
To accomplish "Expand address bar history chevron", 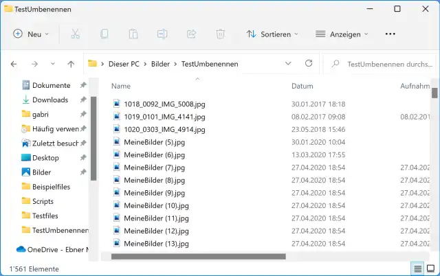I will 288,64.
